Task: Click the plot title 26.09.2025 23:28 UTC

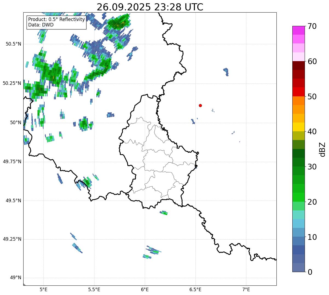Action: coord(150,7)
